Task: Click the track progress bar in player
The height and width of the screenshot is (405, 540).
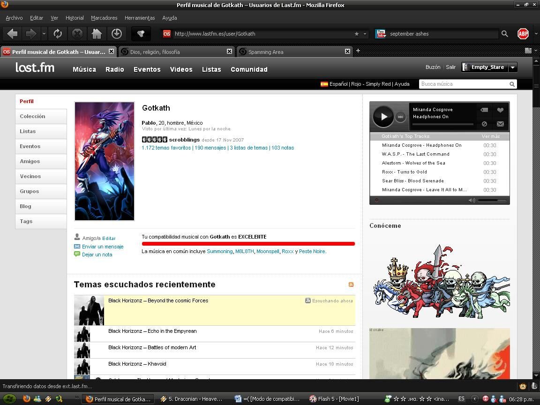Action: pos(443,124)
